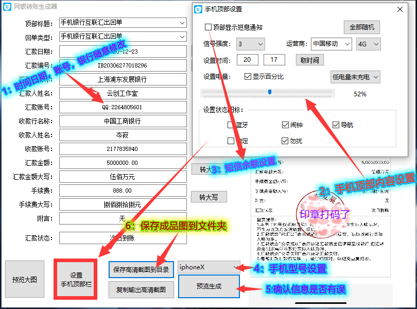
Task: Close the 手机顶部设置 dialog
Action: tap(399, 9)
